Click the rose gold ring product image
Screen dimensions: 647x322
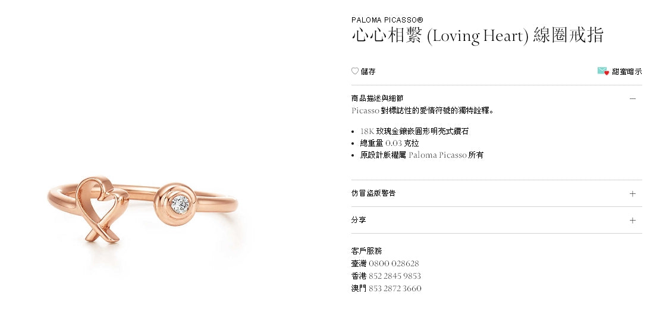[142, 209]
